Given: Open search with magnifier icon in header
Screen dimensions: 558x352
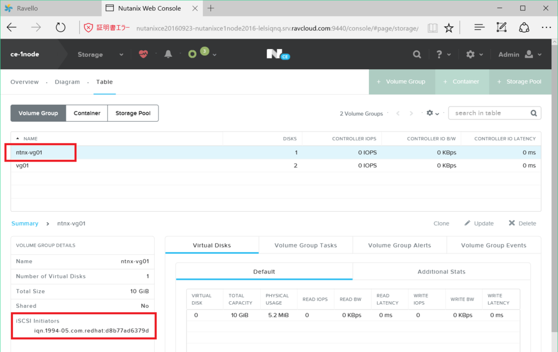Looking at the screenshot, I should pyautogui.click(x=417, y=54).
